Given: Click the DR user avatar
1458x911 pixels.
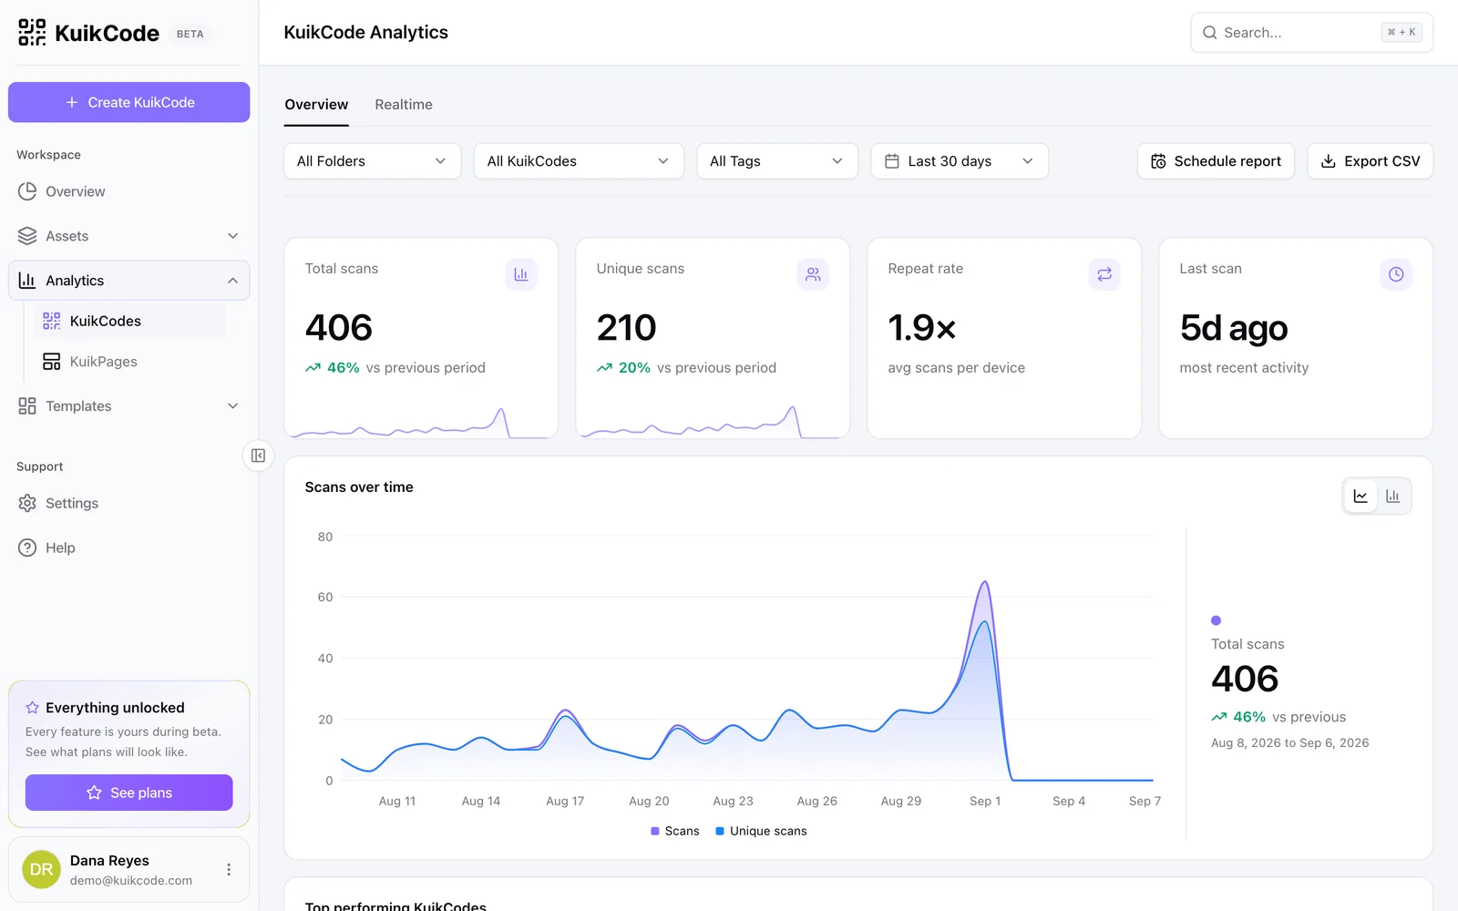Looking at the screenshot, I should pos(41,870).
